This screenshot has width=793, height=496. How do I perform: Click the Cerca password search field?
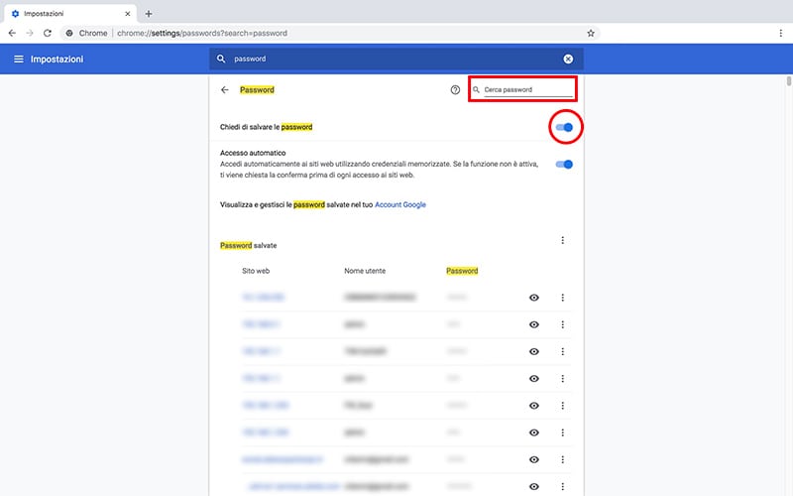click(527, 89)
